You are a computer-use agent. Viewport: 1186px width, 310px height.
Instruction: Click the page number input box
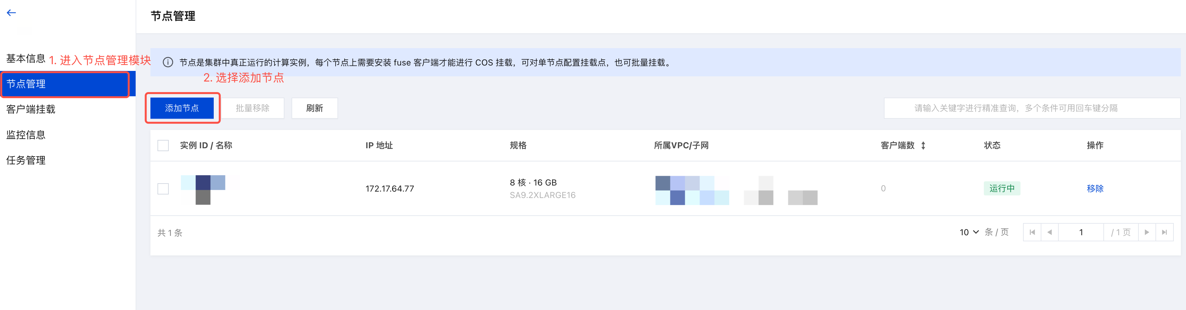(x=1081, y=232)
